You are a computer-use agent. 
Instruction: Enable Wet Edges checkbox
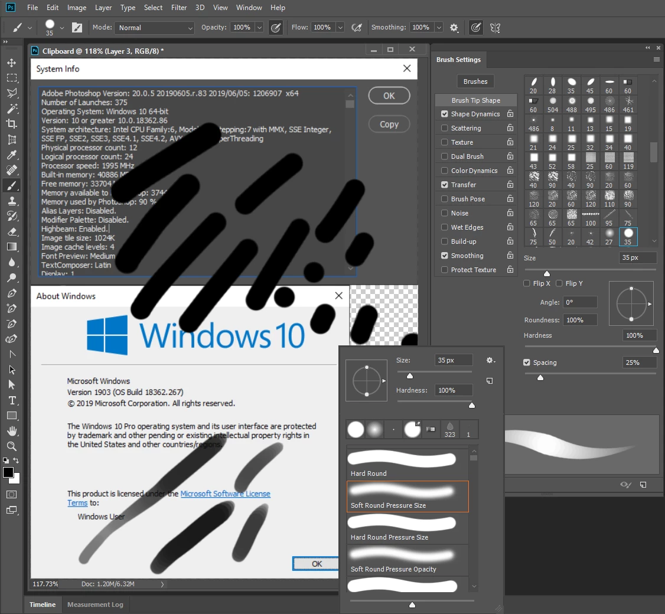(x=445, y=227)
